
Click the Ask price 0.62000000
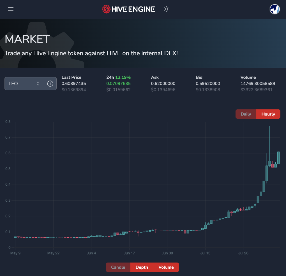tap(163, 84)
